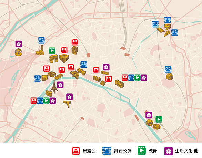Open the blue stage marker above the lone eastern building
This screenshot has height=158, width=202.
coord(168,70)
